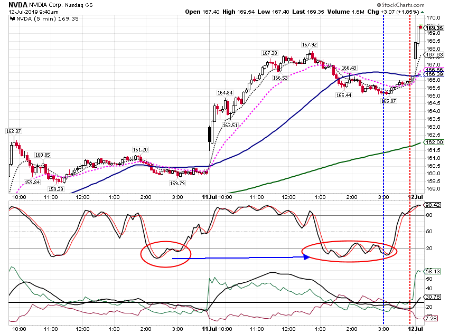This screenshot has width=449, height=334.
Task: Click the 169.35 last-price tag on the axis
Action: click(x=434, y=28)
